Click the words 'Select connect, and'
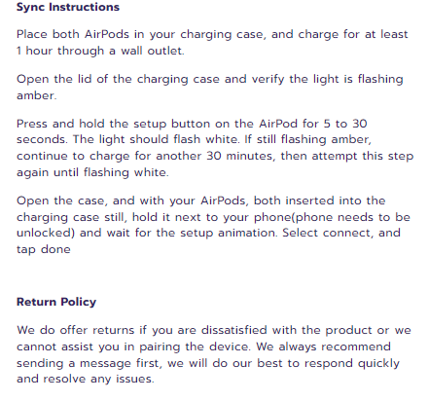429x401 pixels. click(341, 233)
